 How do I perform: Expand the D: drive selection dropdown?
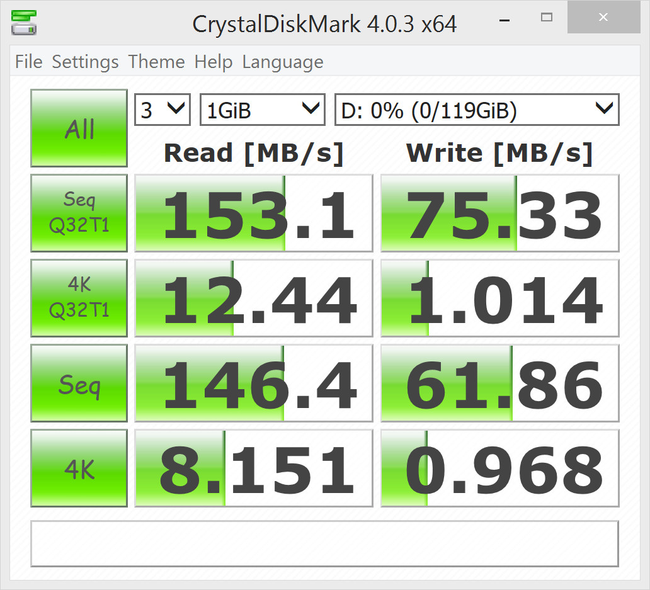pyautogui.click(x=477, y=110)
